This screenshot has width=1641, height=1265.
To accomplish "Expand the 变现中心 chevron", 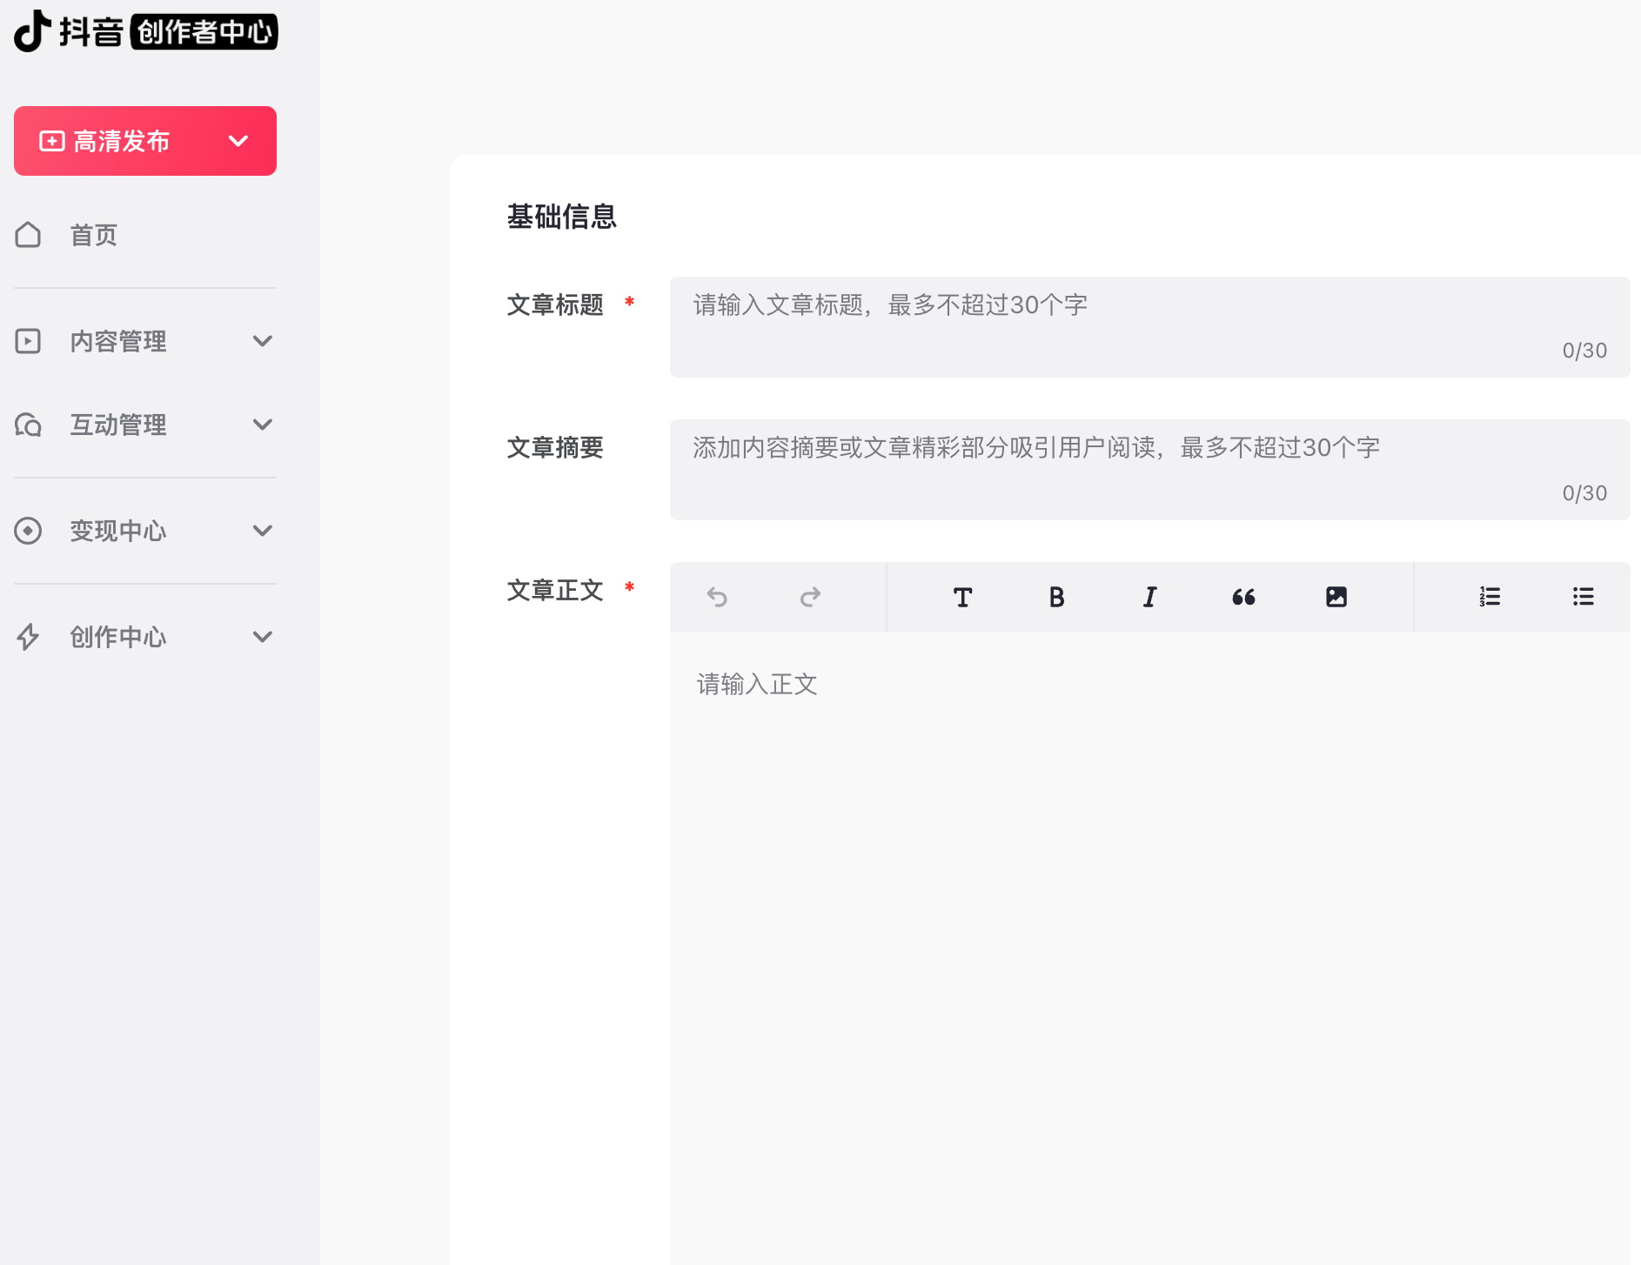I will 263,531.
